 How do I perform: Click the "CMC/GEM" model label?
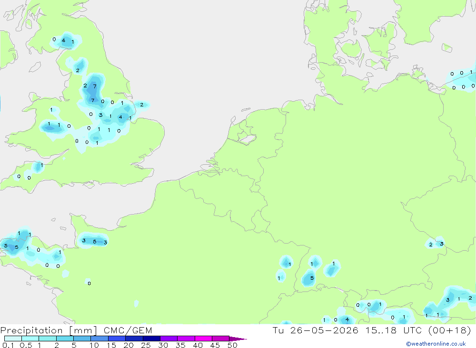(x=128, y=330)
